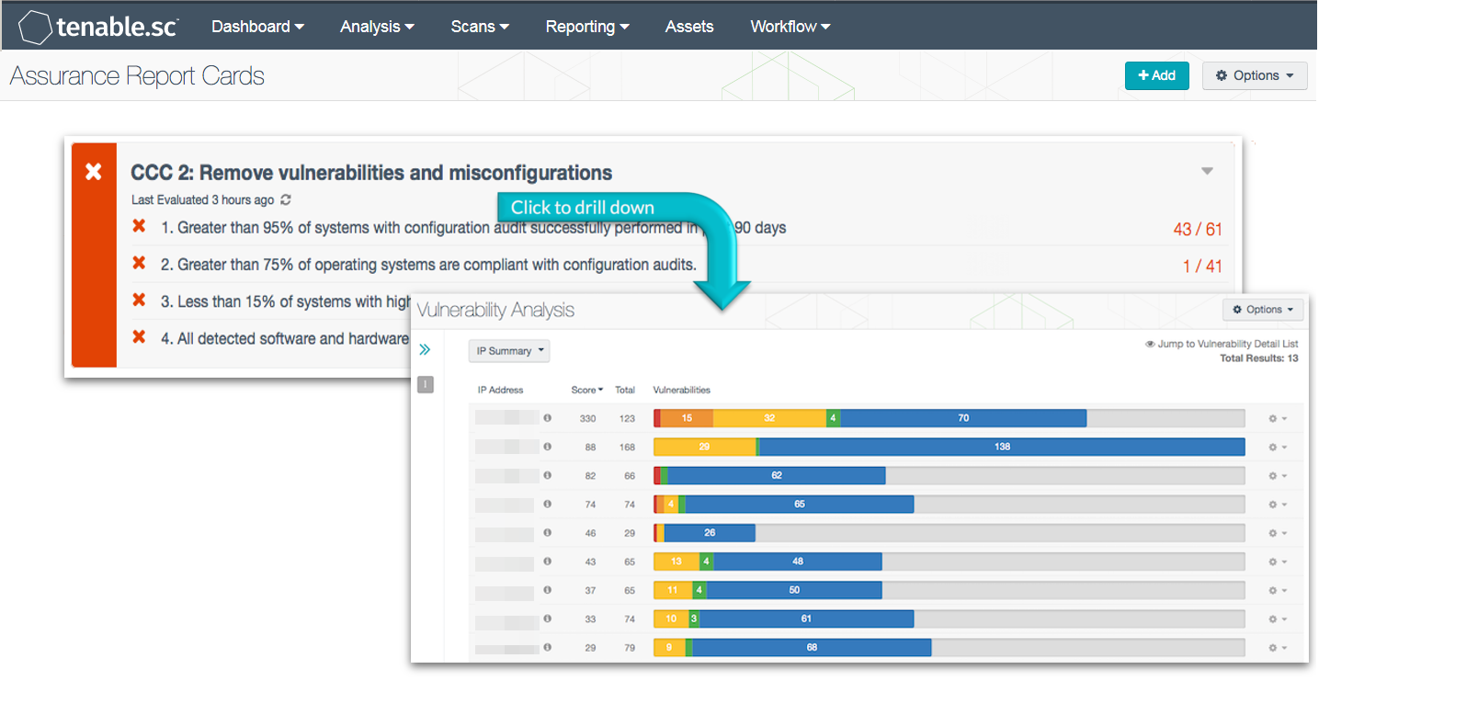Sort by the Score column

tap(587, 390)
